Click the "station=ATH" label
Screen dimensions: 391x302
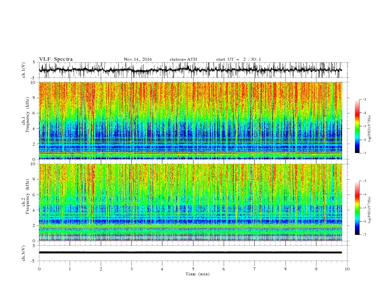[183, 59]
